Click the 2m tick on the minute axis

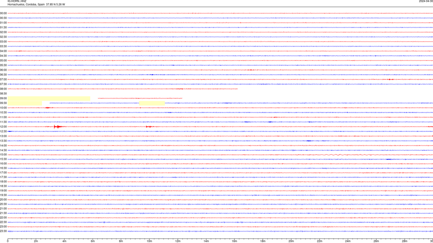pos(36,241)
